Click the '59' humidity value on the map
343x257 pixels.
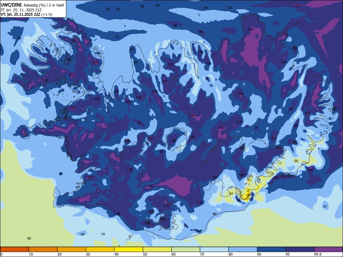point(296,161)
